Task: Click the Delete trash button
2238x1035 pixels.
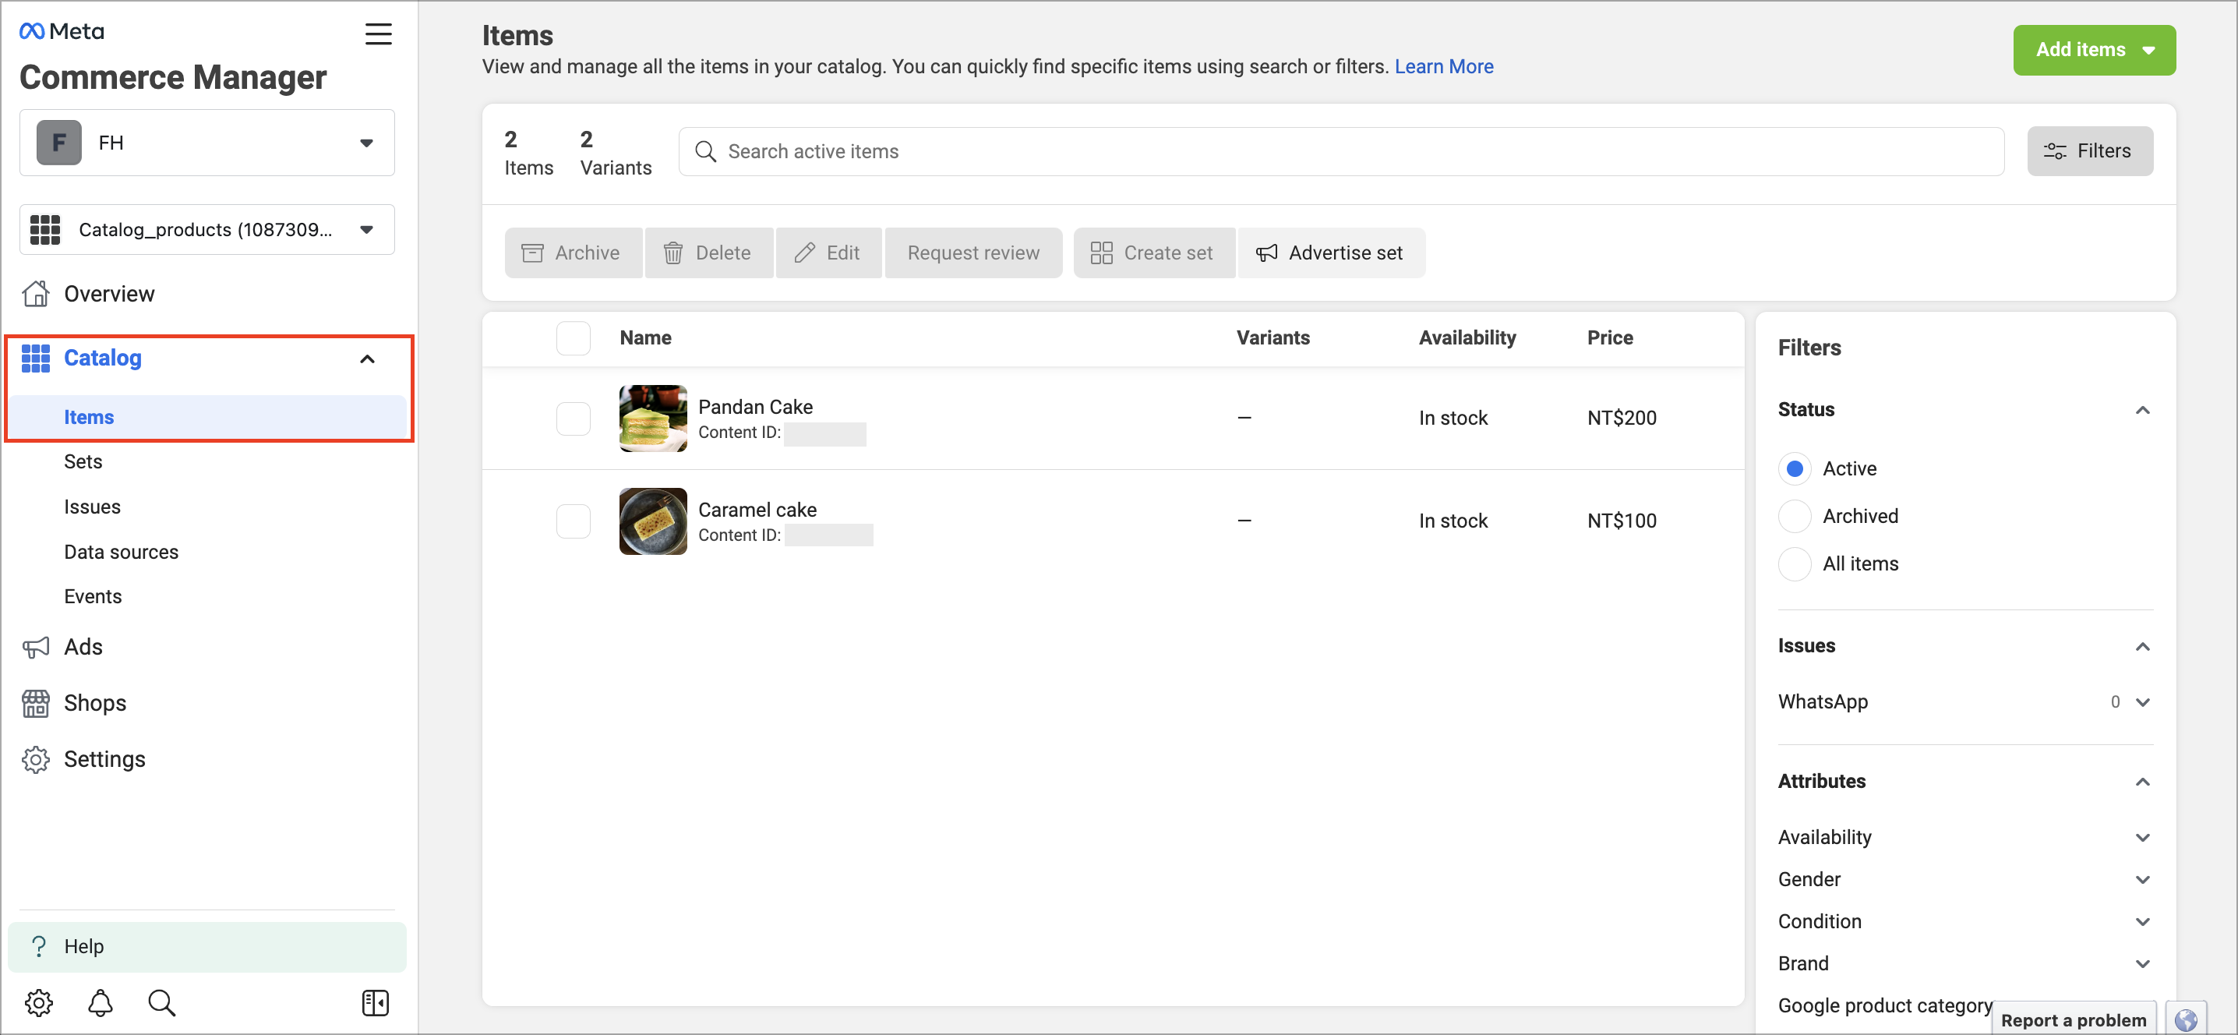Action: 708,253
